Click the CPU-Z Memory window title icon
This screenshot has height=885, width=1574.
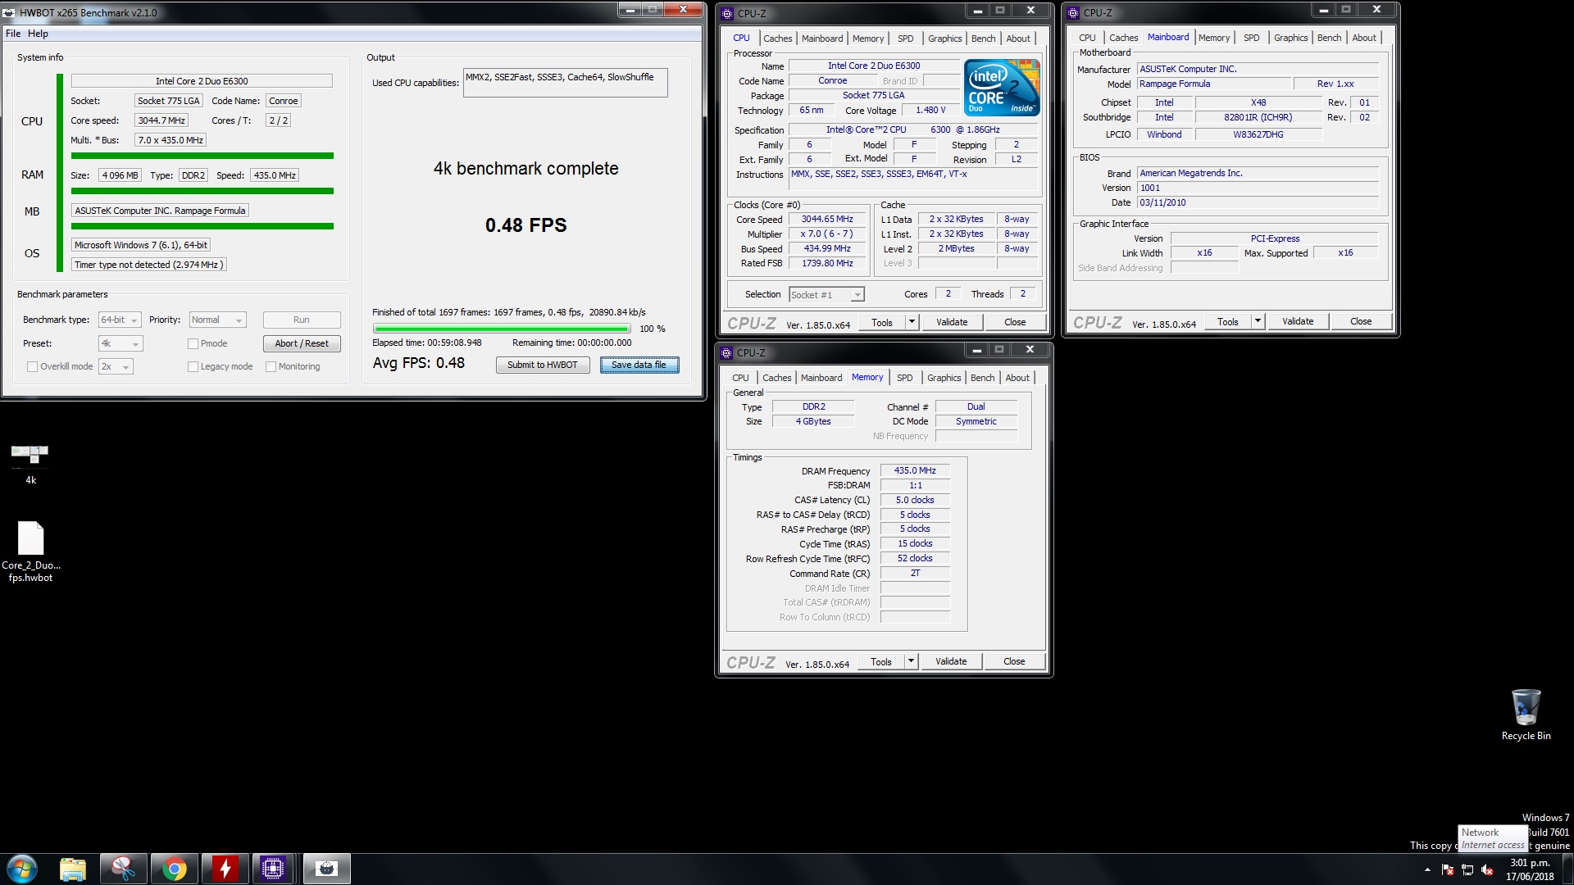726,352
